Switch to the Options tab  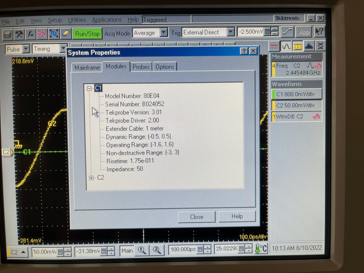(x=165, y=67)
